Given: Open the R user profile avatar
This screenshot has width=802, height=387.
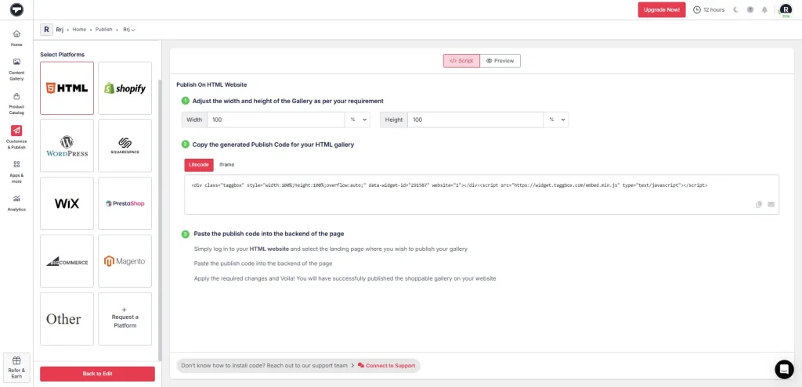Looking at the screenshot, I should 785,9.
